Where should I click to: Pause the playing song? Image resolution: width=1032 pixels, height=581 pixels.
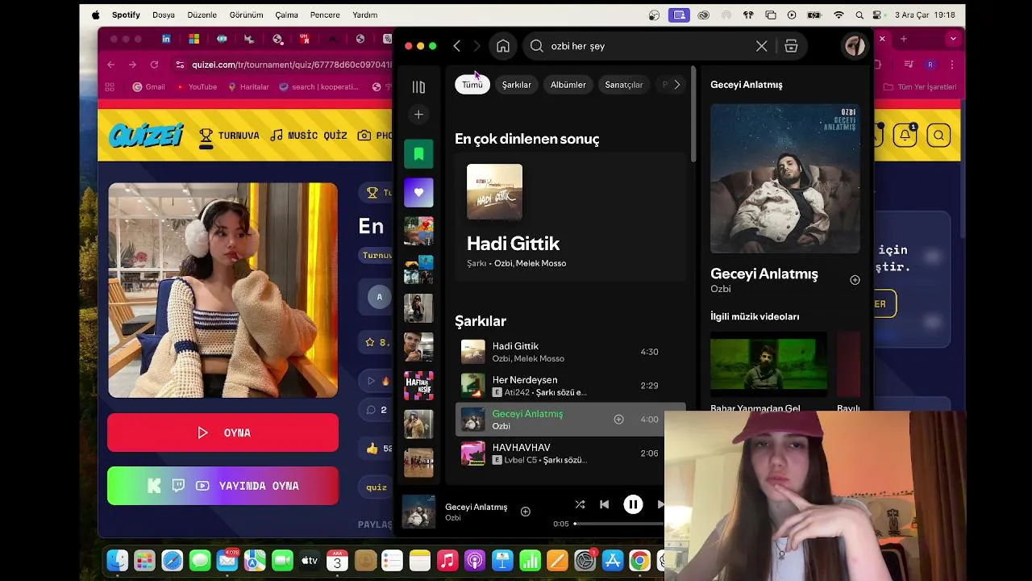(x=633, y=504)
